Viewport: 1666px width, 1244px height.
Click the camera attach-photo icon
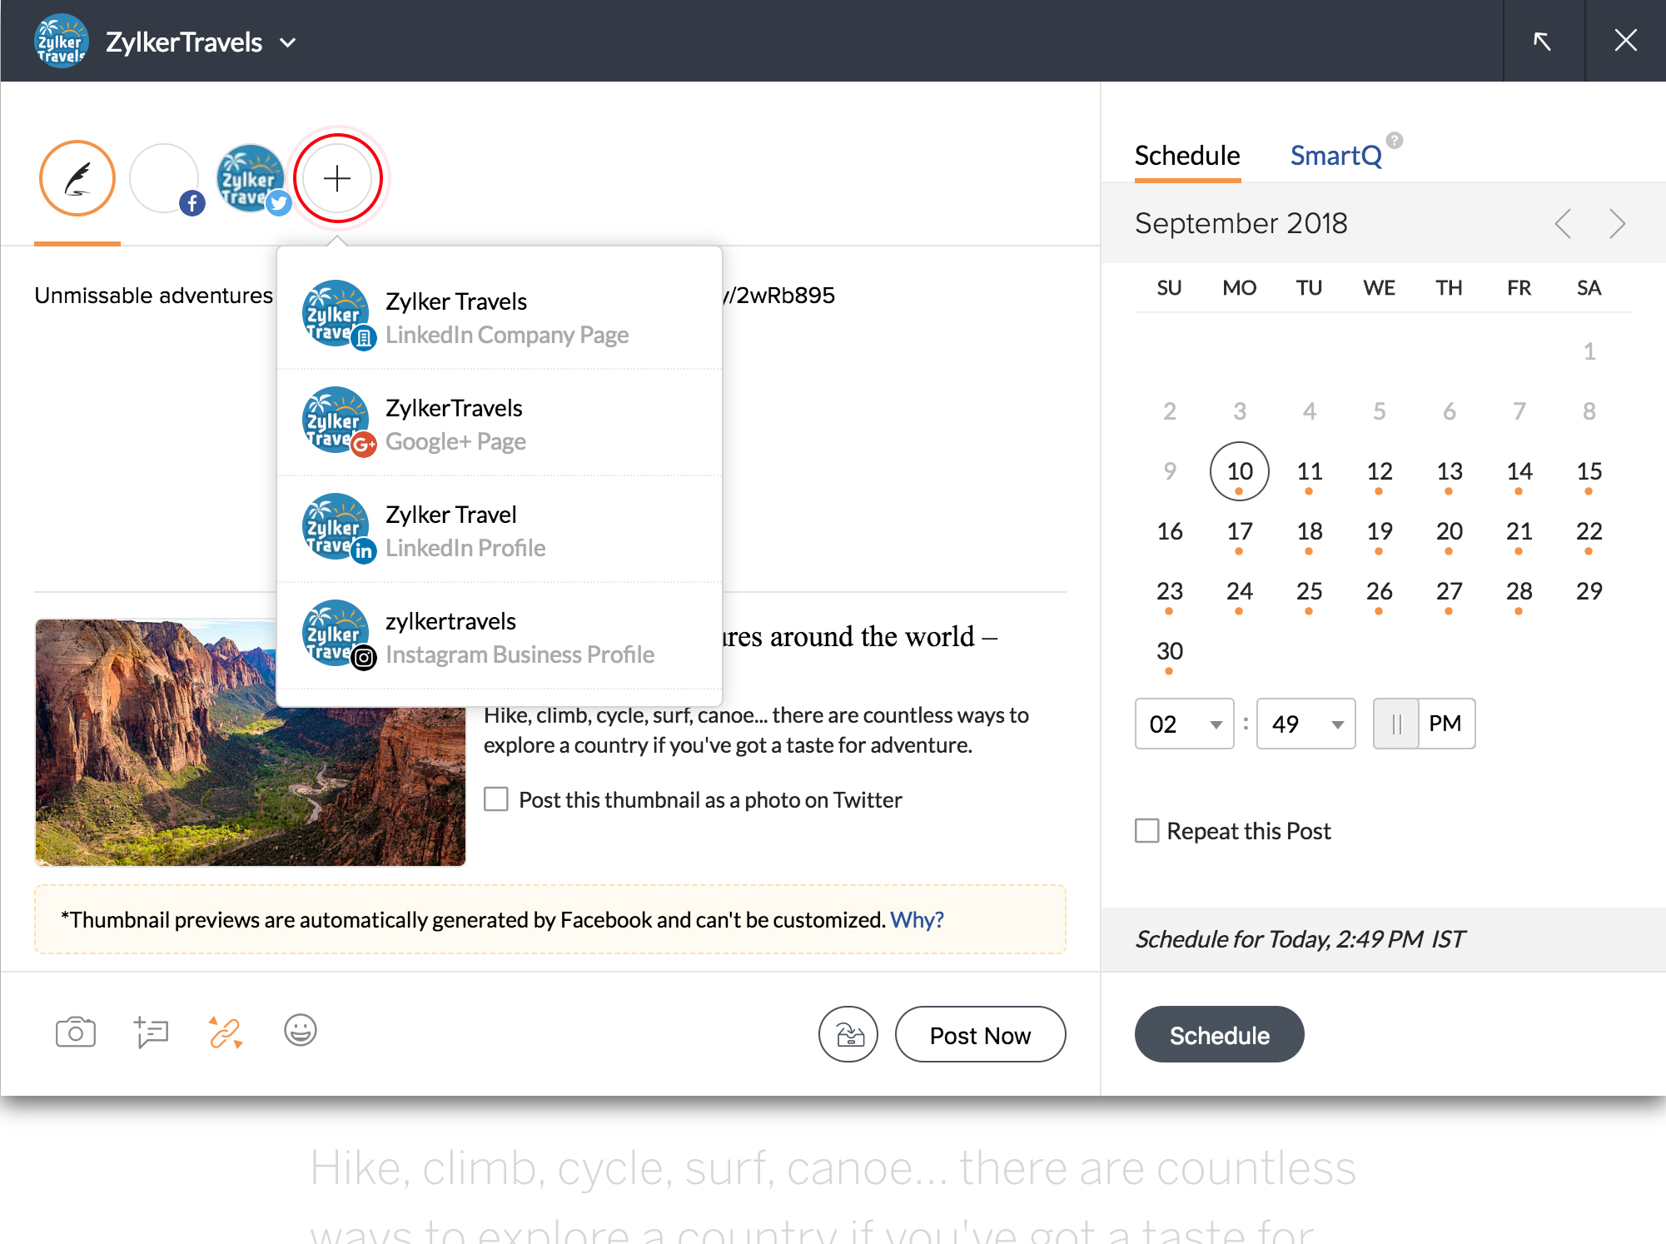75,1032
